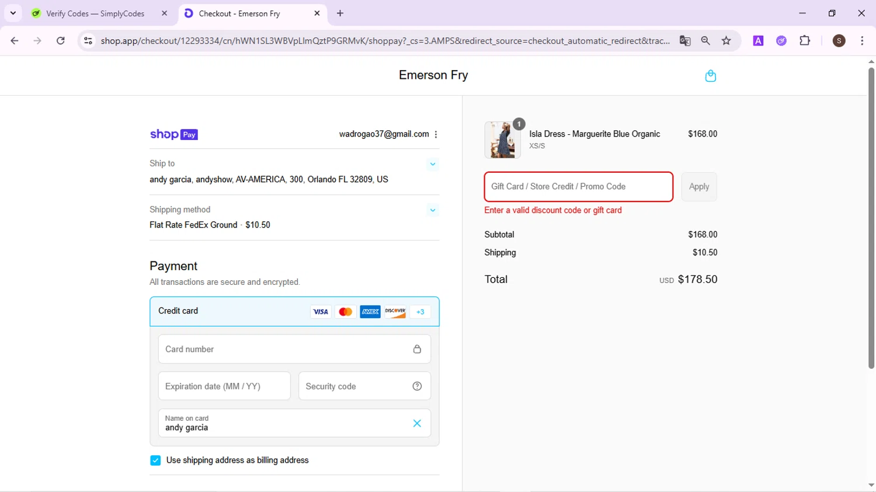Click the Shop Pay logo
Image resolution: width=876 pixels, height=492 pixels.
tap(174, 134)
